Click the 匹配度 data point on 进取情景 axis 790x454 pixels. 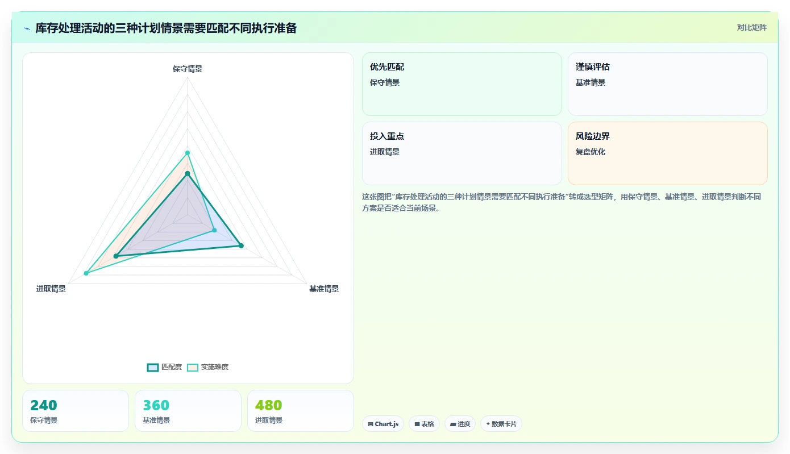[116, 256]
